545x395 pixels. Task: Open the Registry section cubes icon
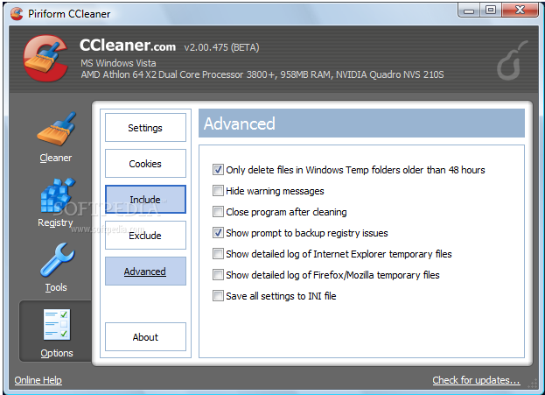click(x=58, y=195)
